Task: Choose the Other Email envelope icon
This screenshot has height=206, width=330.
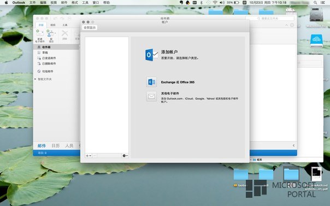Action: pyautogui.click(x=151, y=96)
